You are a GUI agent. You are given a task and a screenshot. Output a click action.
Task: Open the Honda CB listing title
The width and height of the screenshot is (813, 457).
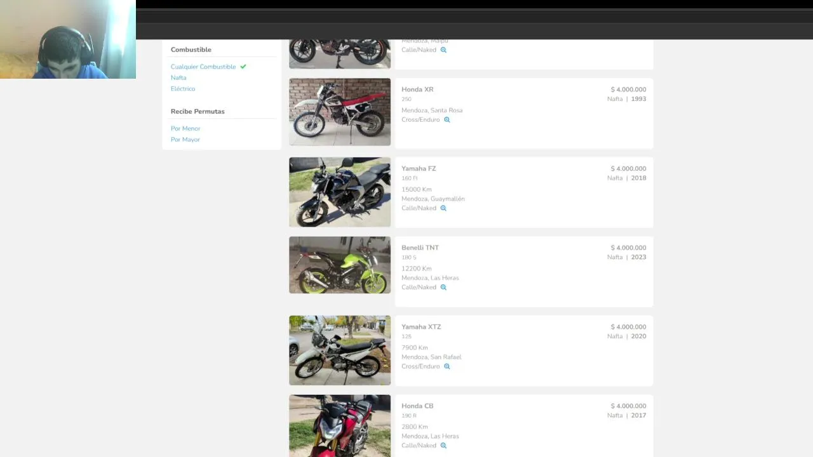coord(417,406)
